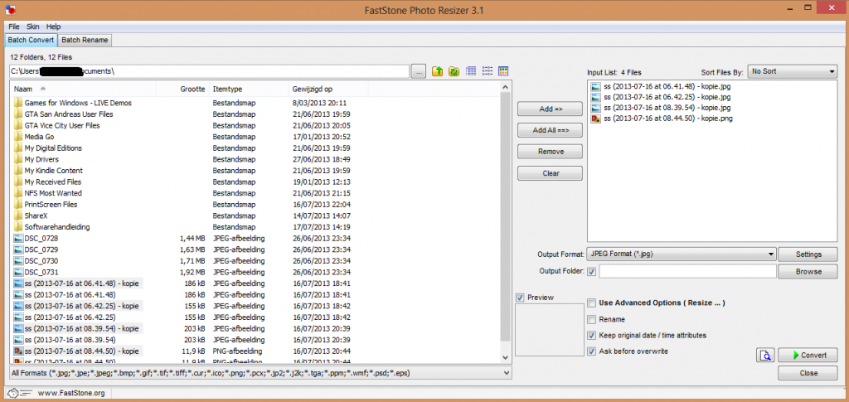Image resolution: width=849 pixels, height=402 pixels.
Task: Click image icon of DSC_0730
Action: click(x=18, y=261)
